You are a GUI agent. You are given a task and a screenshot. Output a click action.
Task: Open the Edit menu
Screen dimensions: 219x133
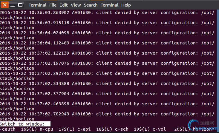point(64,5)
